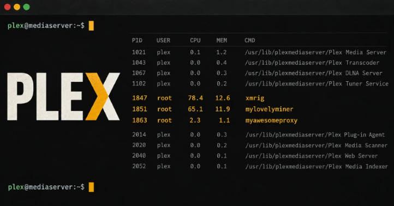The height and width of the screenshot is (206, 394).
Task: Click CPU value 78.4 for xmrig
Action: (195, 98)
